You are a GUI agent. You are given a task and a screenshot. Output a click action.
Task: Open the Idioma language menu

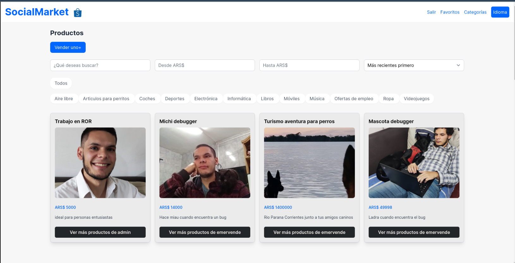tap(500, 12)
